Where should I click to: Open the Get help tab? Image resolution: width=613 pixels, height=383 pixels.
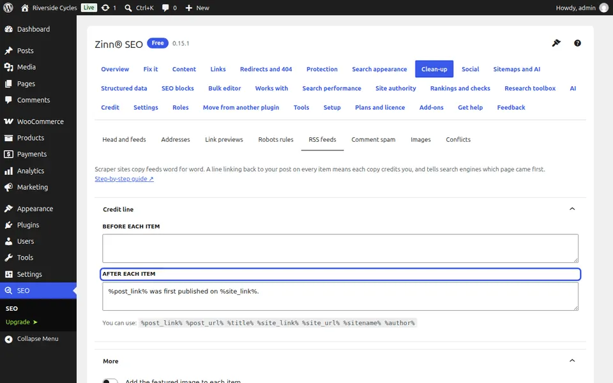471,107
